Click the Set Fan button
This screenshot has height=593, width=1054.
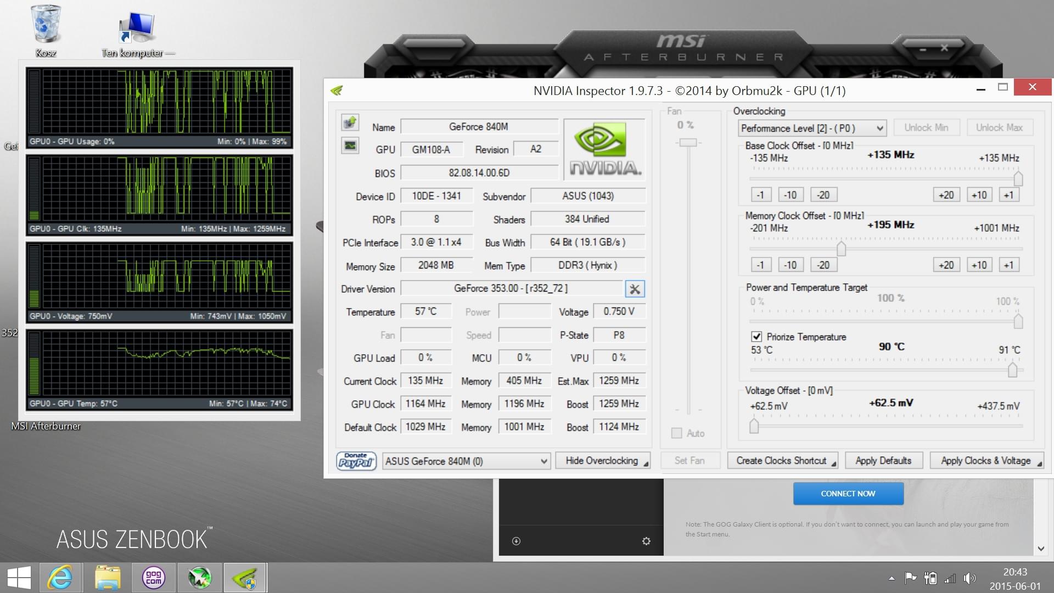click(690, 461)
